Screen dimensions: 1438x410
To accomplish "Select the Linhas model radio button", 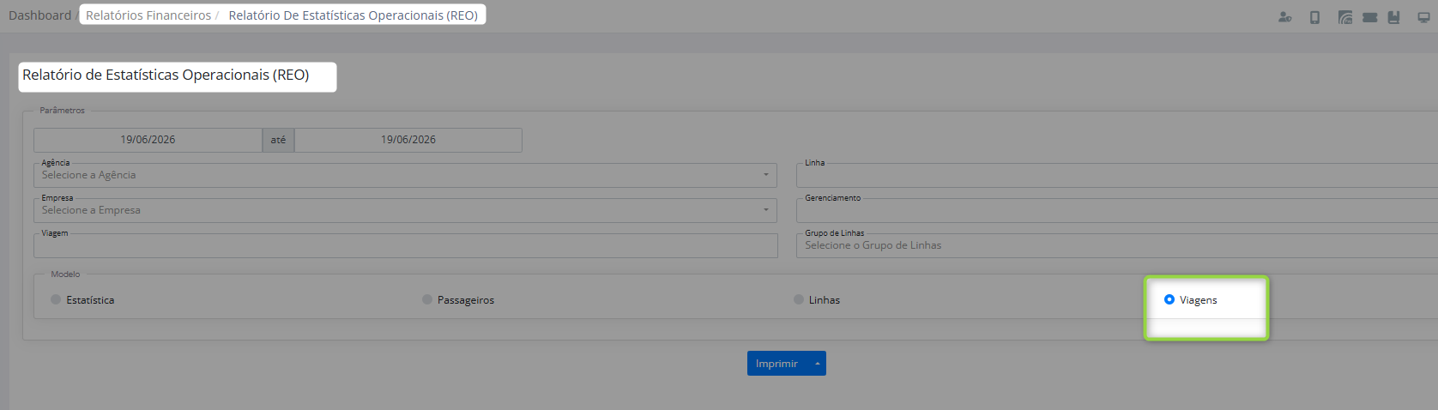I will [799, 299].
